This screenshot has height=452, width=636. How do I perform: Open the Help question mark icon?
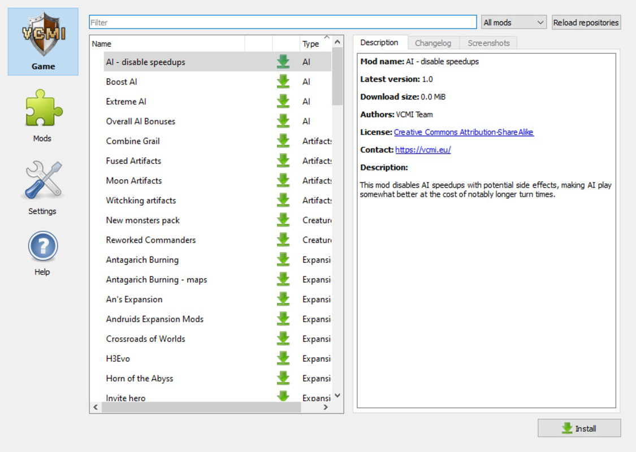(42, 253)
